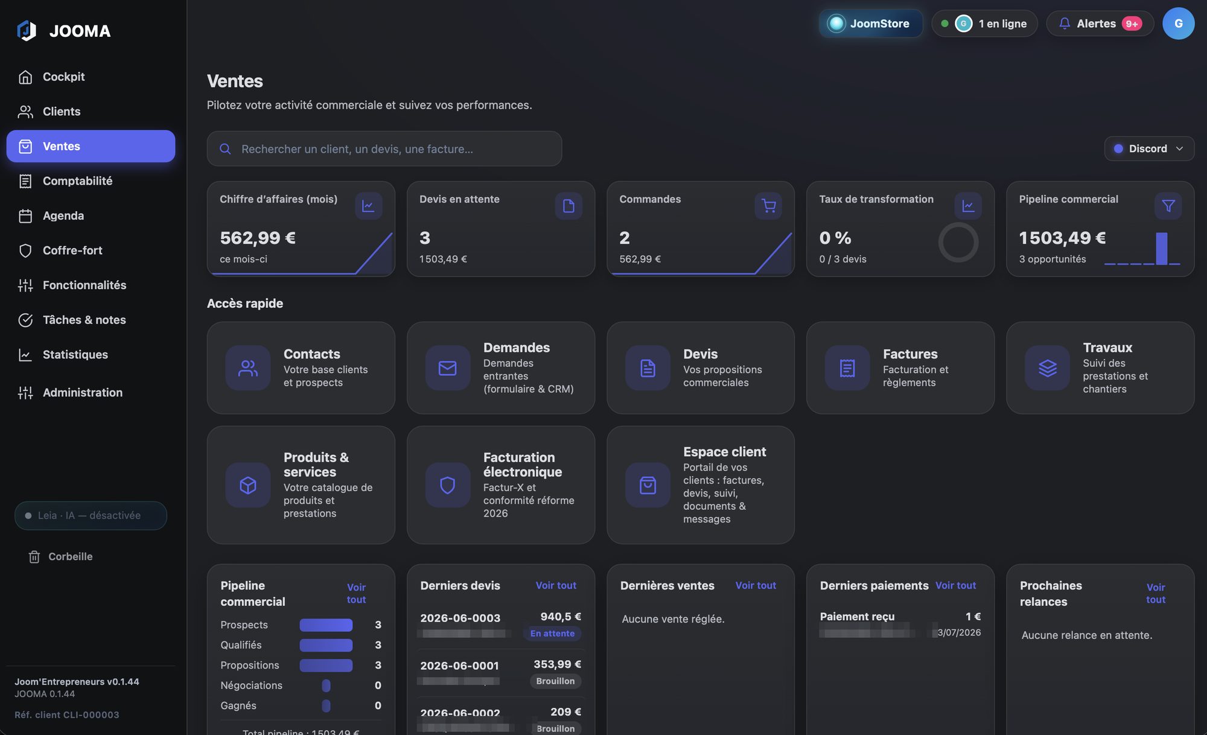Click the Prospects pipeline bar
The width and height of the screenshot is (1207, 735).
(326, 625)
